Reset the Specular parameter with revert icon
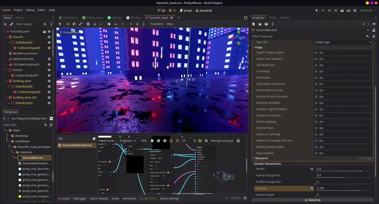 (x=312, y=188)
